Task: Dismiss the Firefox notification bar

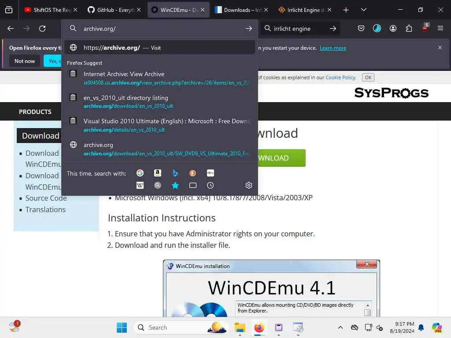Action: point(440,48)
